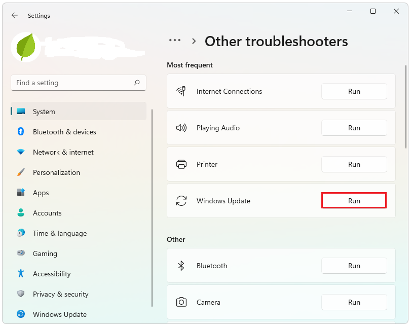Focus the Find a setting search box
This screenshot has height=326, width=411.
pos(79,83)
